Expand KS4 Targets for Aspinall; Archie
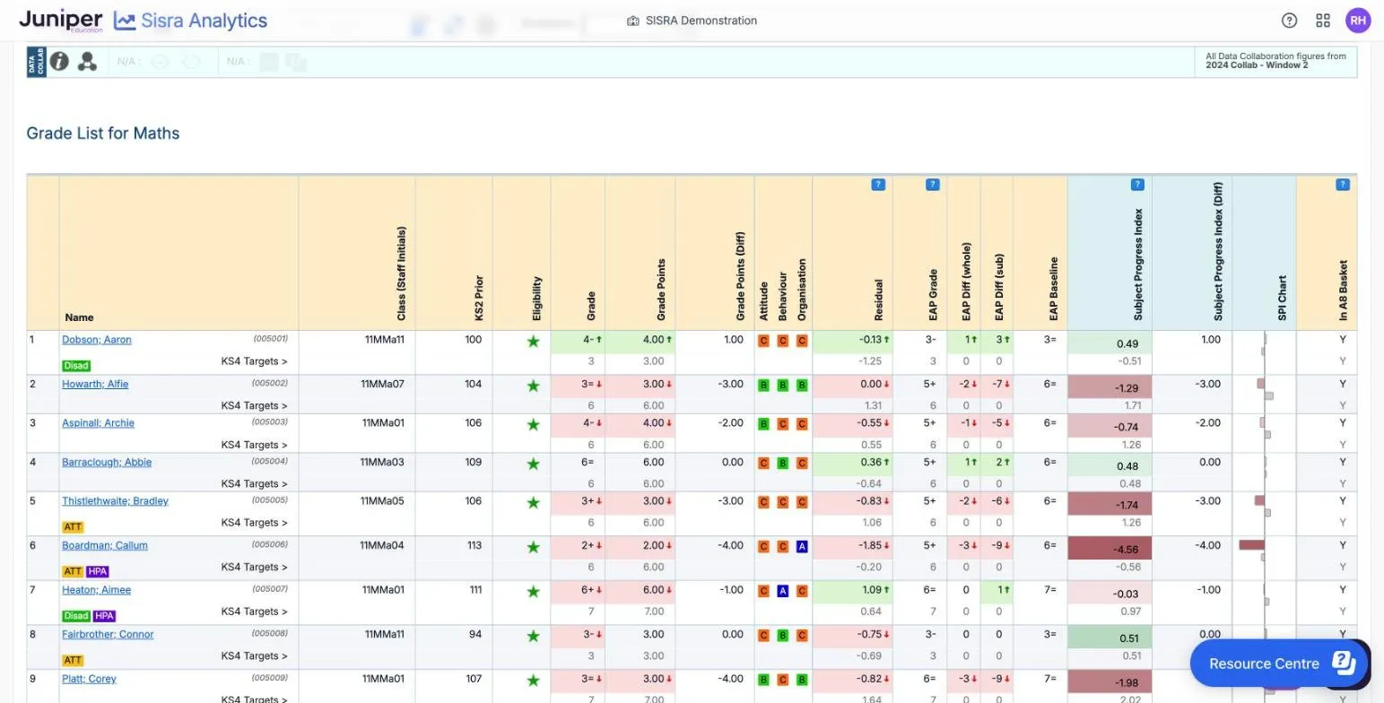The image size is (1384, 703). (x=254, y=445)
